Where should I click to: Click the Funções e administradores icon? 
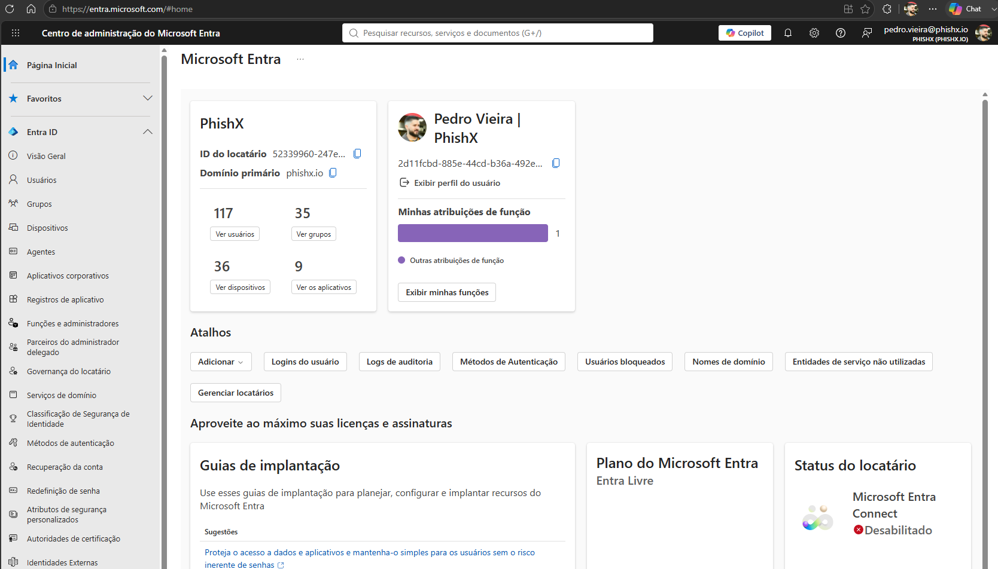click(13, 323)
